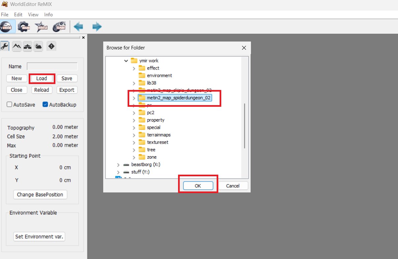
Task: Click the diamond warning attribute icon
Action: click(x=51, y=46)
